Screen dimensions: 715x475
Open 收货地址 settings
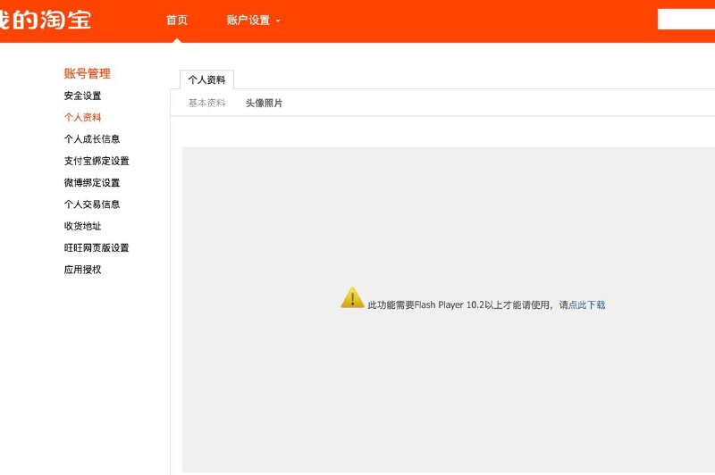82,226
